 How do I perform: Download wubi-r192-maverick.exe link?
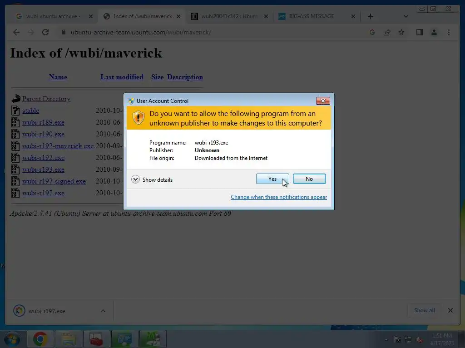[58, 146]
